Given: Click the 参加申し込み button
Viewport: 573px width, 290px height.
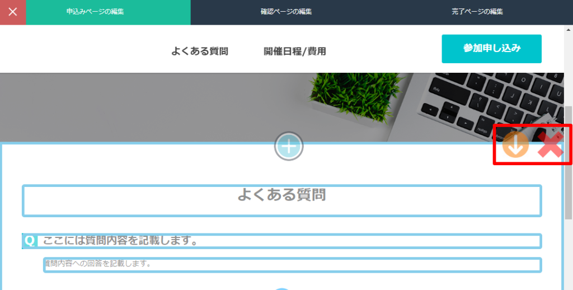Looking at the screenshot, I should pos(491,49).
